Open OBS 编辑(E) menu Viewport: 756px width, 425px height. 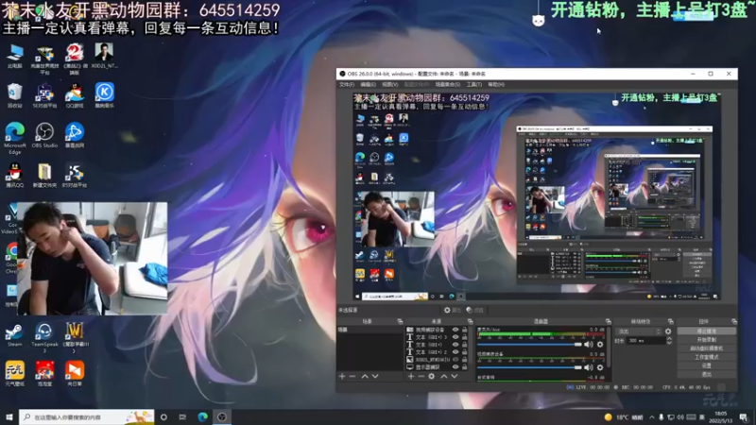pyautogui.click(x=368, y=85)
